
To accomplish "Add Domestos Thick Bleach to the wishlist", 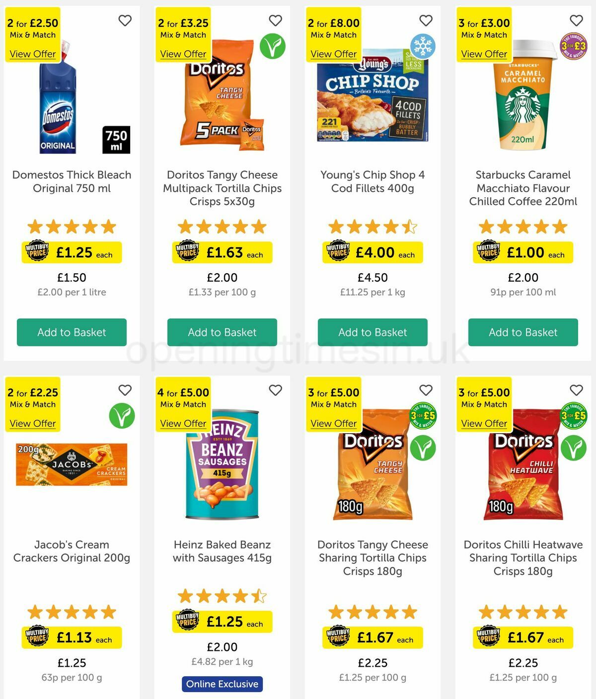I will (125, 21).
